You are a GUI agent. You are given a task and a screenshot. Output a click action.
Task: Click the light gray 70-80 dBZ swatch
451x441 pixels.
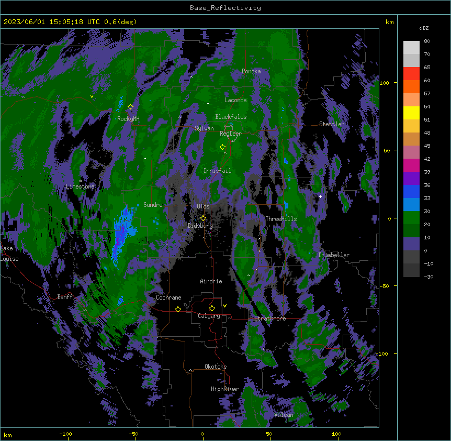pyautogui.click(x=411, y=48)
